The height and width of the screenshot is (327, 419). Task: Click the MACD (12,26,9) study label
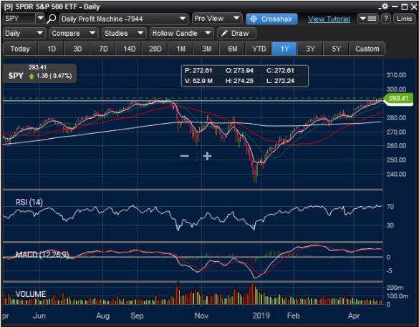42,255
